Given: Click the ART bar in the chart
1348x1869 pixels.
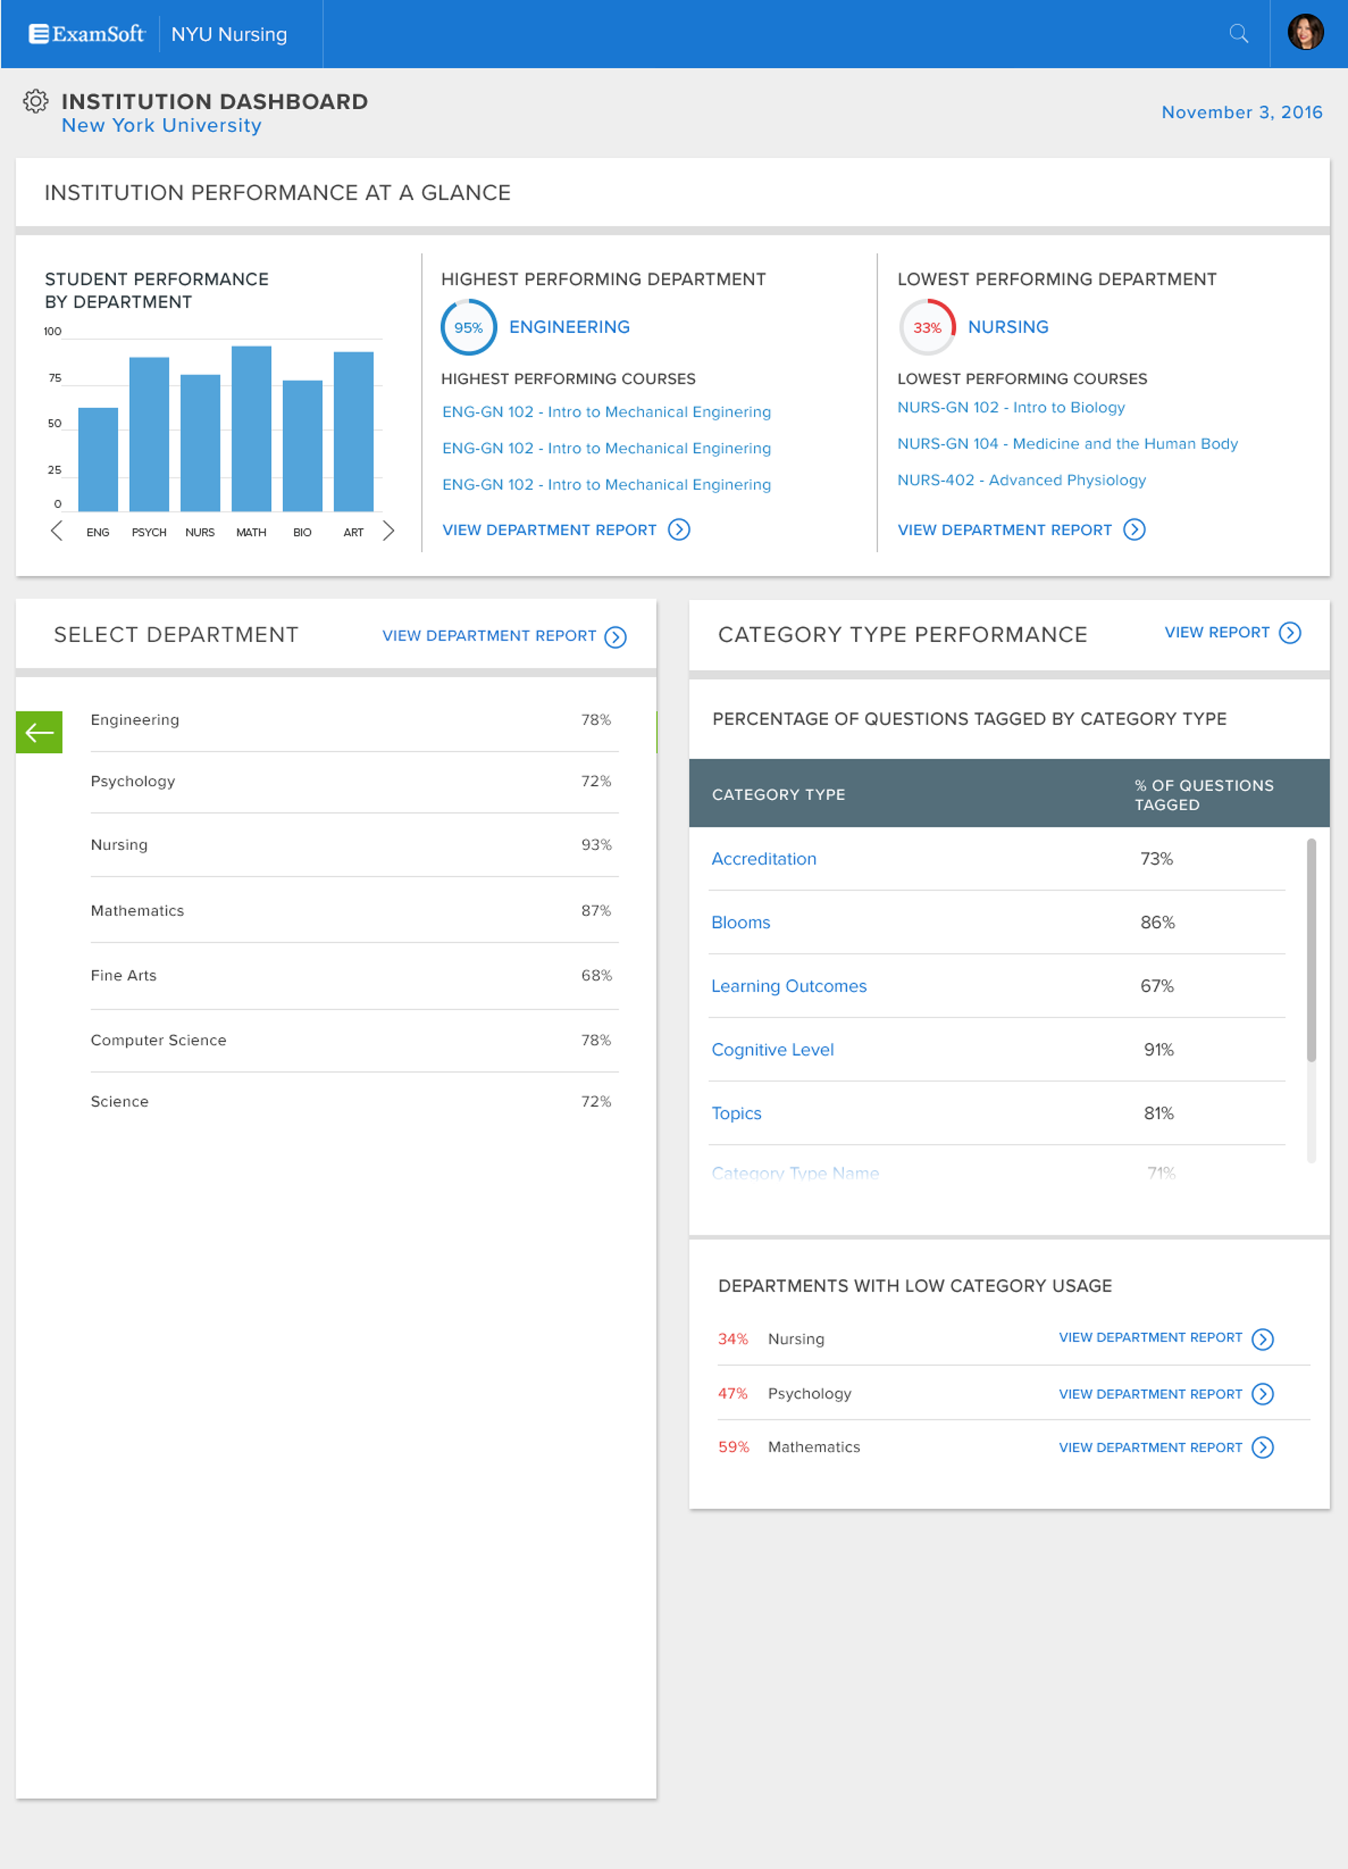Looking at the screenshot, I should [x=353, y=432].
